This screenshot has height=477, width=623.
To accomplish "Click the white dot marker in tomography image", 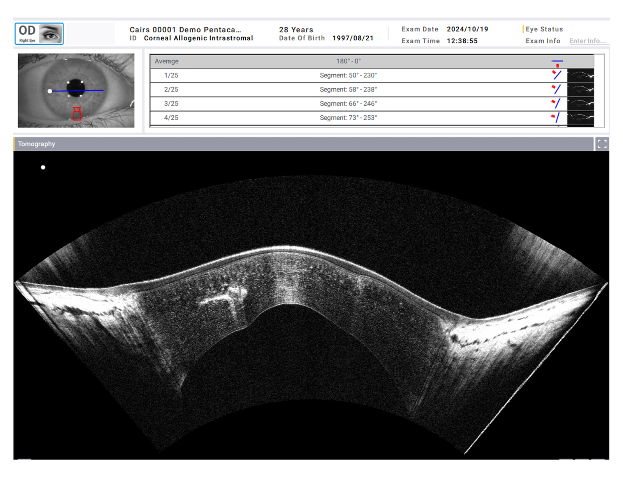I will [43, 167].
